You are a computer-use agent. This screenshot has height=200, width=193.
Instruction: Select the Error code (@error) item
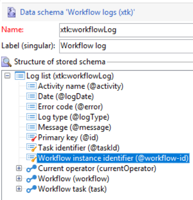pyautogui.click(x=70, y=107)
